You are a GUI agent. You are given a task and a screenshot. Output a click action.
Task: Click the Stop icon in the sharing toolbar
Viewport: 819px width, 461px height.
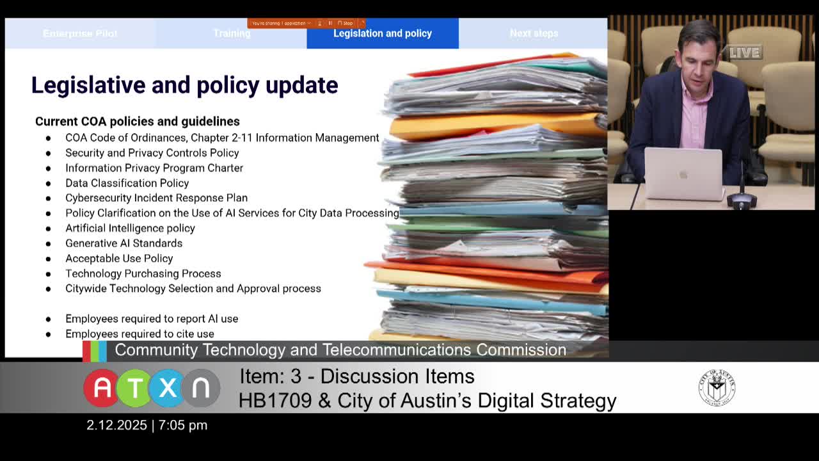coord(340,23)
